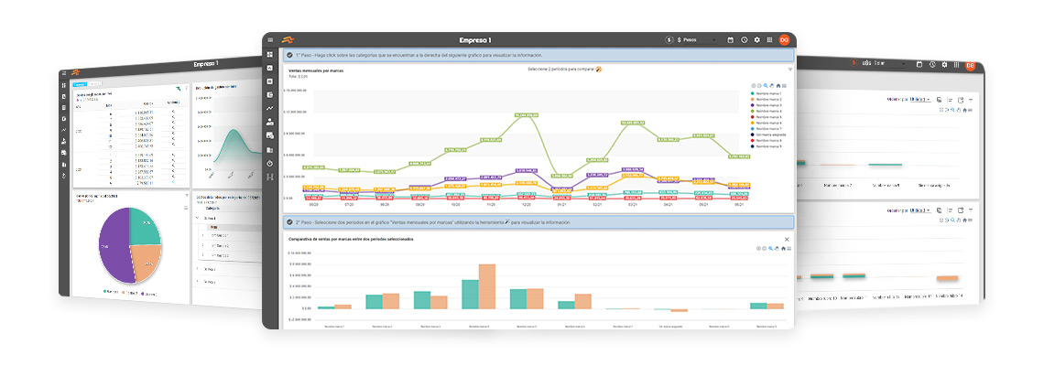This screenshot has width=1044, height=366.
Task: Open the dashboard icon at top of center sidebar
Action: coord(270,55)
